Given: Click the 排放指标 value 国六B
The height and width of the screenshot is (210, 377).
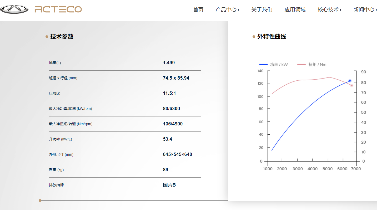Looking at the screenshot, I should click(x=169, y=185).
